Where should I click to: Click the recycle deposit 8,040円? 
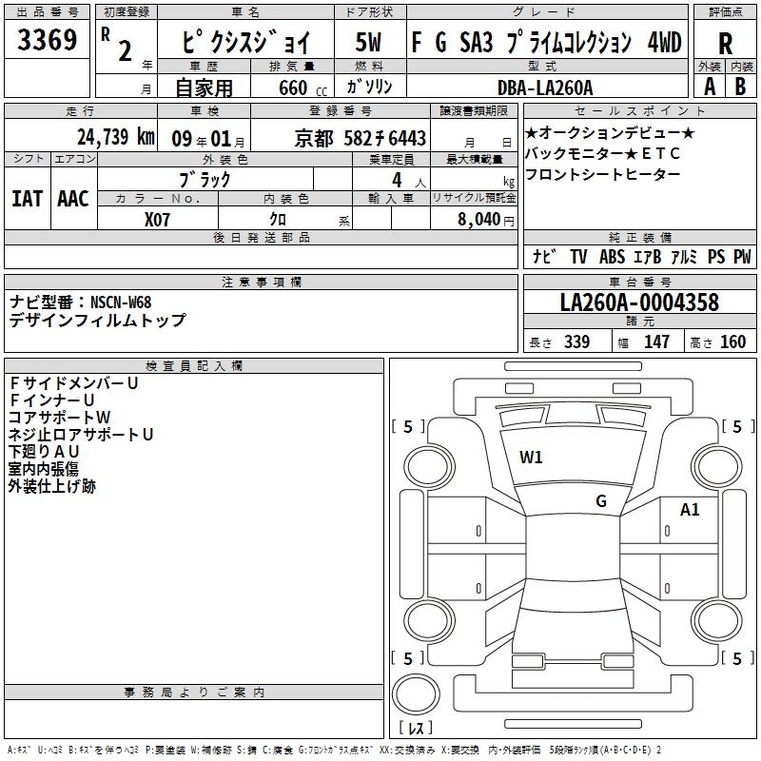[486, 220]
